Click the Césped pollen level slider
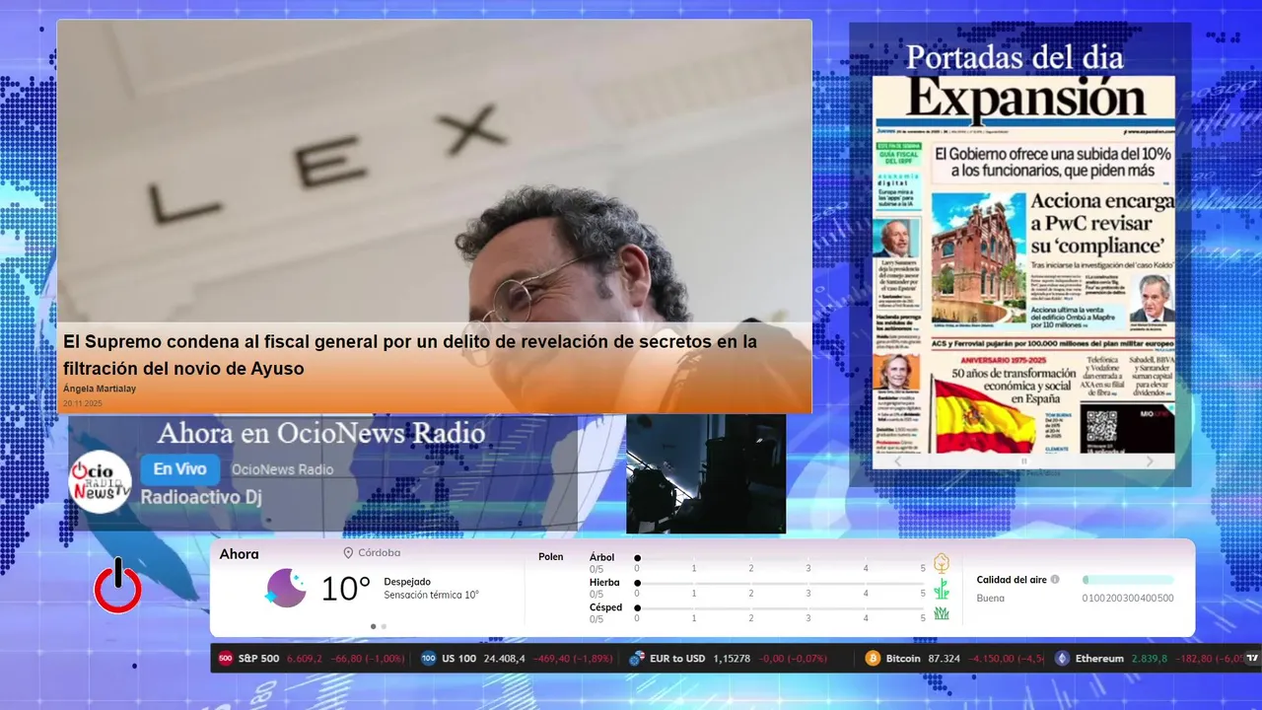Image resolution: width=1262 pixels, height=710 pixels. pos(780,608)
